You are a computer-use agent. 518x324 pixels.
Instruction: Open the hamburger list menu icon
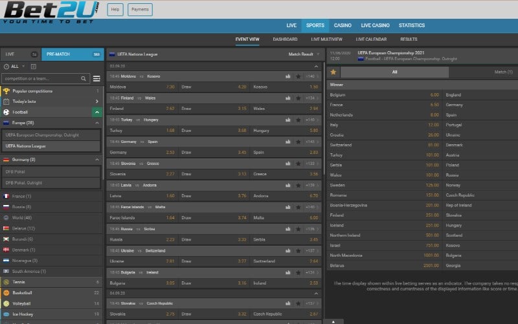(96, 78)
